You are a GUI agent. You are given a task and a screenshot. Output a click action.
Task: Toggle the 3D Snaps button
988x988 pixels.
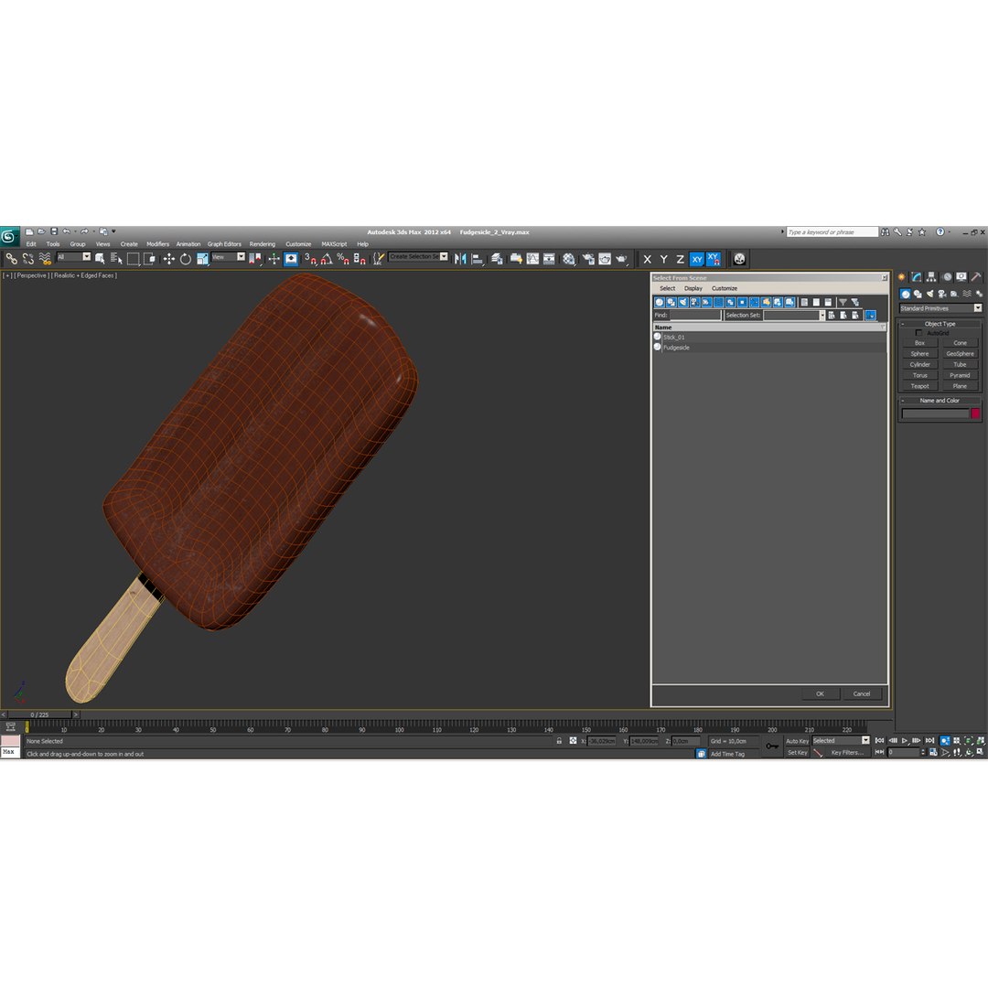pos(311,258)
